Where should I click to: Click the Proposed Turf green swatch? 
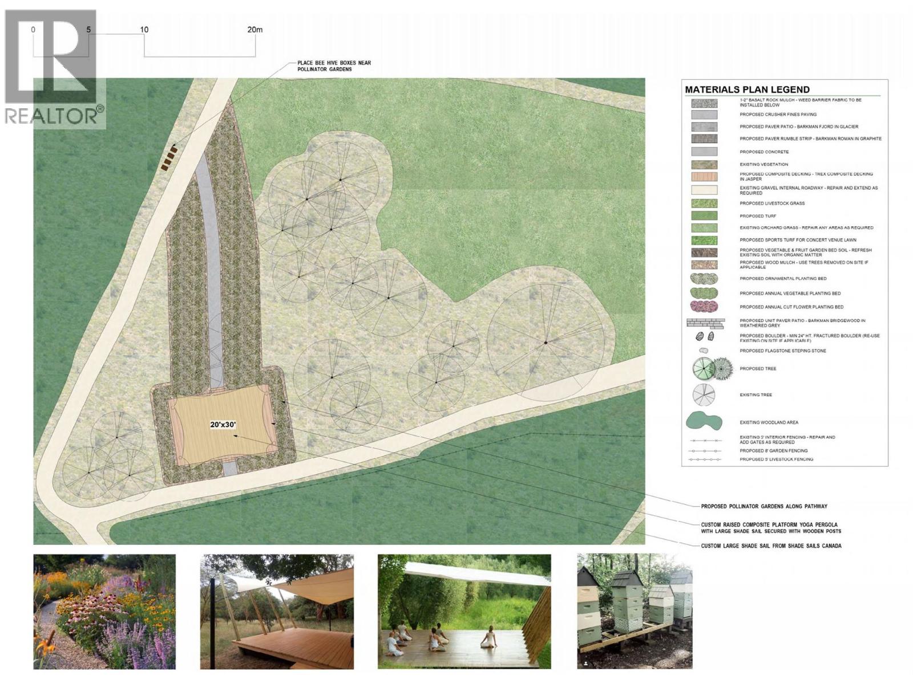[x=704, y=216]
